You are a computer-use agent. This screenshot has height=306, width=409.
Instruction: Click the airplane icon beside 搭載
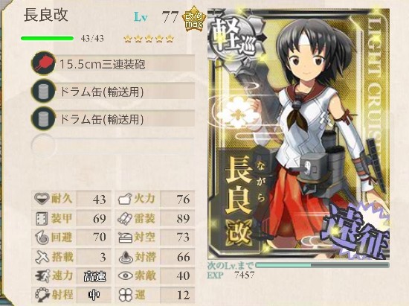(42, 257)
